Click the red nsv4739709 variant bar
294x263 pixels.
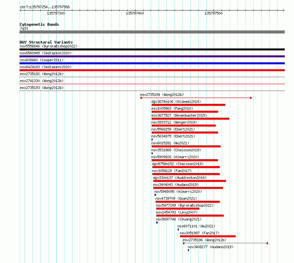click(188, 202)
